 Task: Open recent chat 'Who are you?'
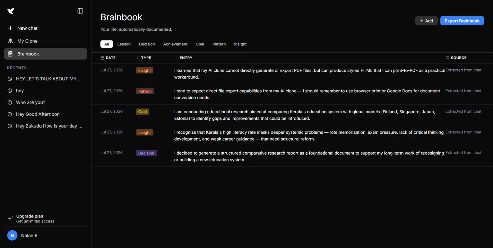(46, 102)
